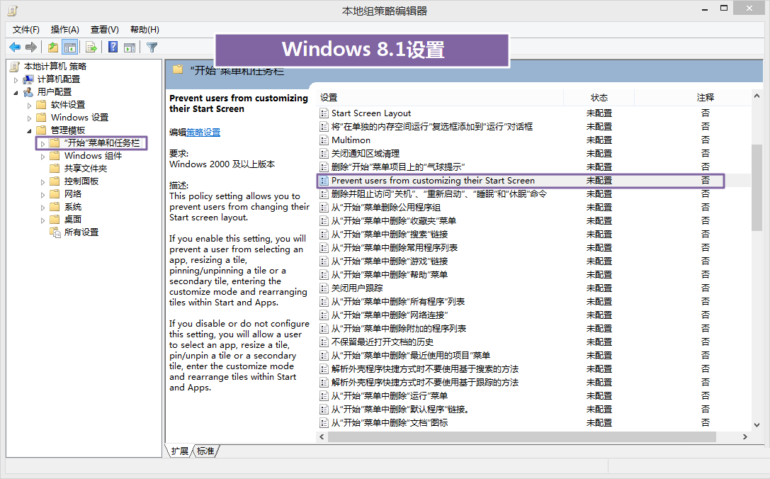Image resolution: width=770 pixels, height=479 pixels.
Task: Click the settings list scroll-up arrow
Action: pos(757,96)
